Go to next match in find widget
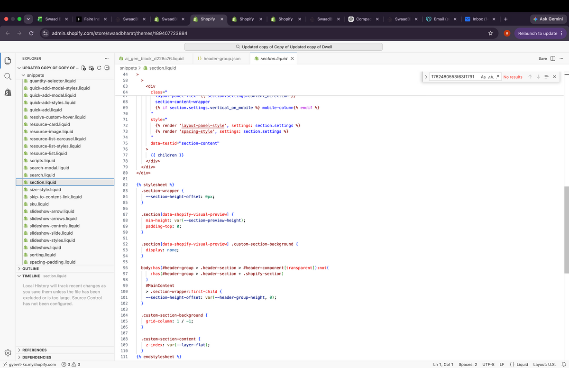 tap(538, 77)
